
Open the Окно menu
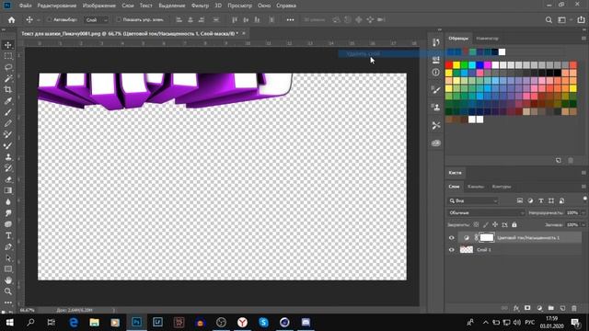[264, 6]
